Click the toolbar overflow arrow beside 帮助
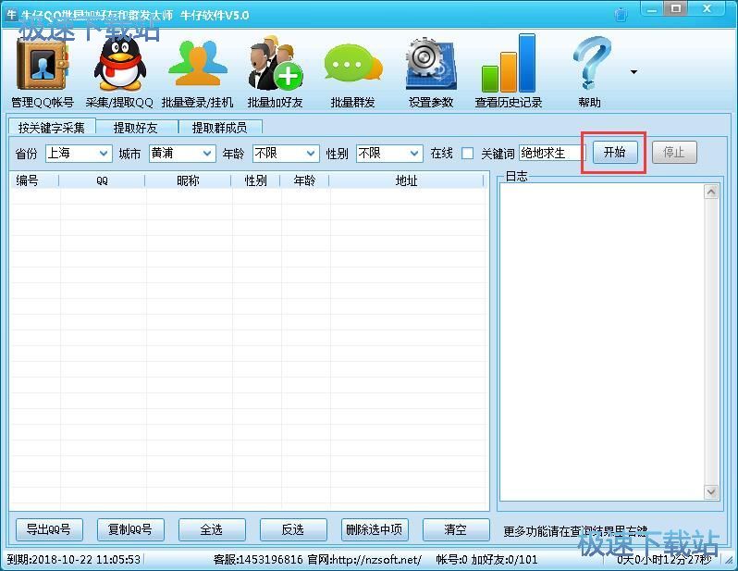Screen dimensions: 738x571 [634, 72]
